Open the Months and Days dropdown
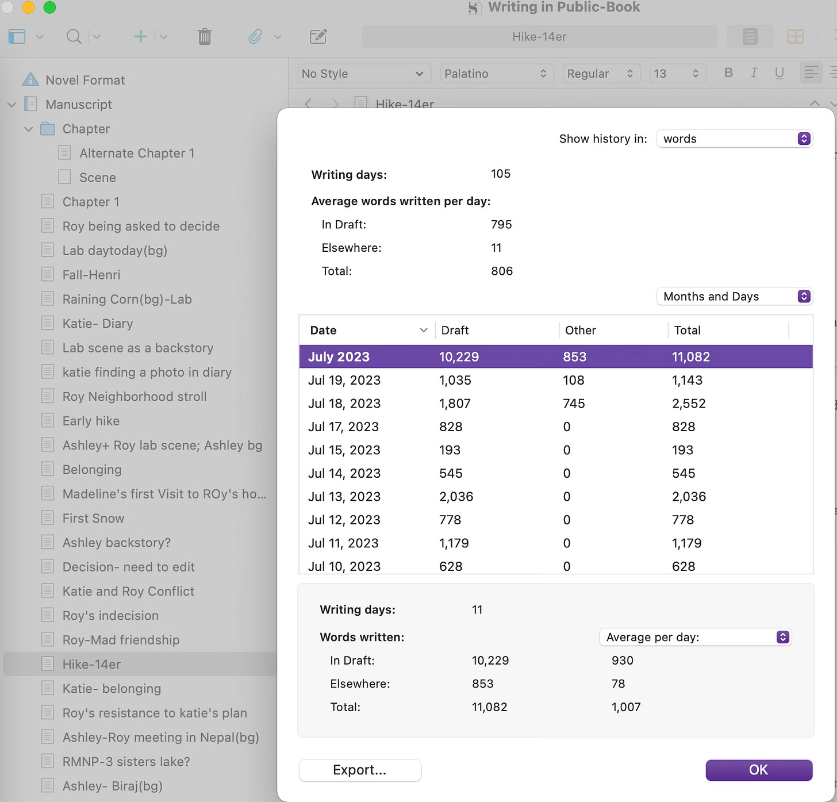 tap(734, 297)
